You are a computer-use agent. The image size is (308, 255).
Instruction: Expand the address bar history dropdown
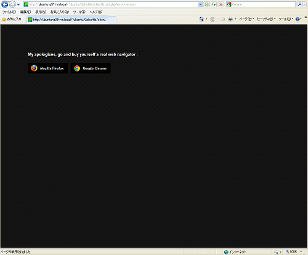200,4
